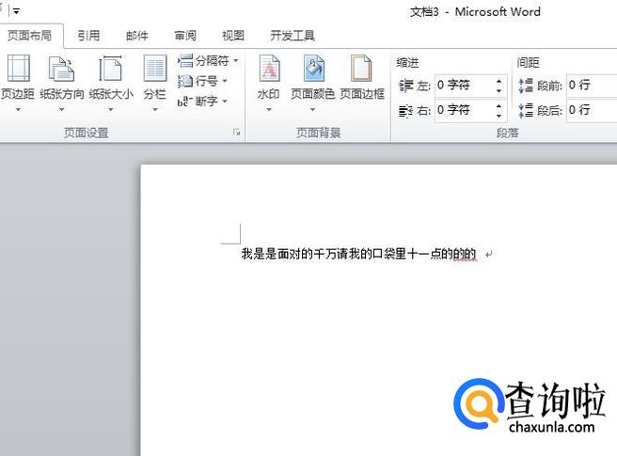The height and width of the screenshot is (456, 617).
Task: Expand the arrow under 水印
Action: (x=269, y=109)
